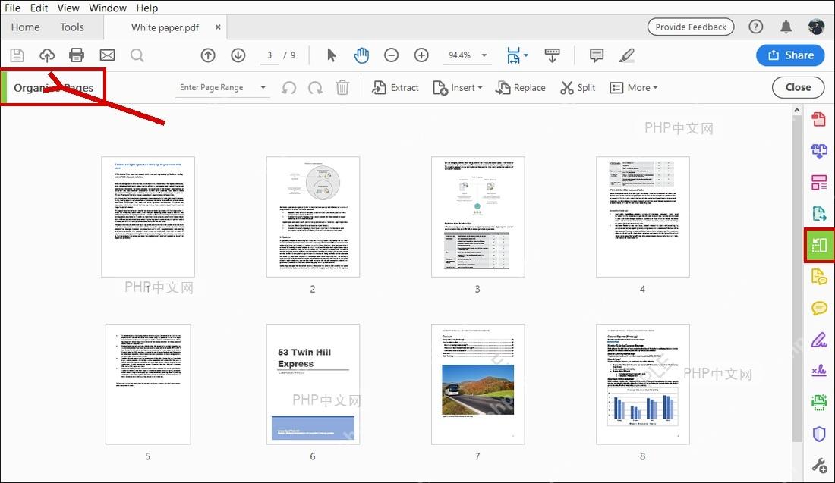This screenshot has height=483, width=835.
Task: Close the Organize Pages toolbar
Action: pos(799,88)
